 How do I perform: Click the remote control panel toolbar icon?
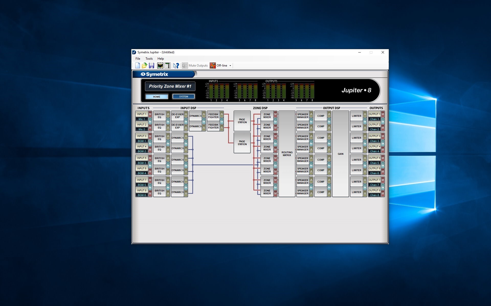(168, 66)
